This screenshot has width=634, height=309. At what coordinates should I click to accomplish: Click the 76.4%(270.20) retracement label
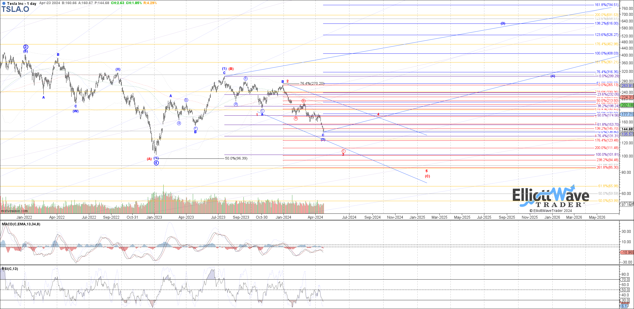click(x=312, y=84)
